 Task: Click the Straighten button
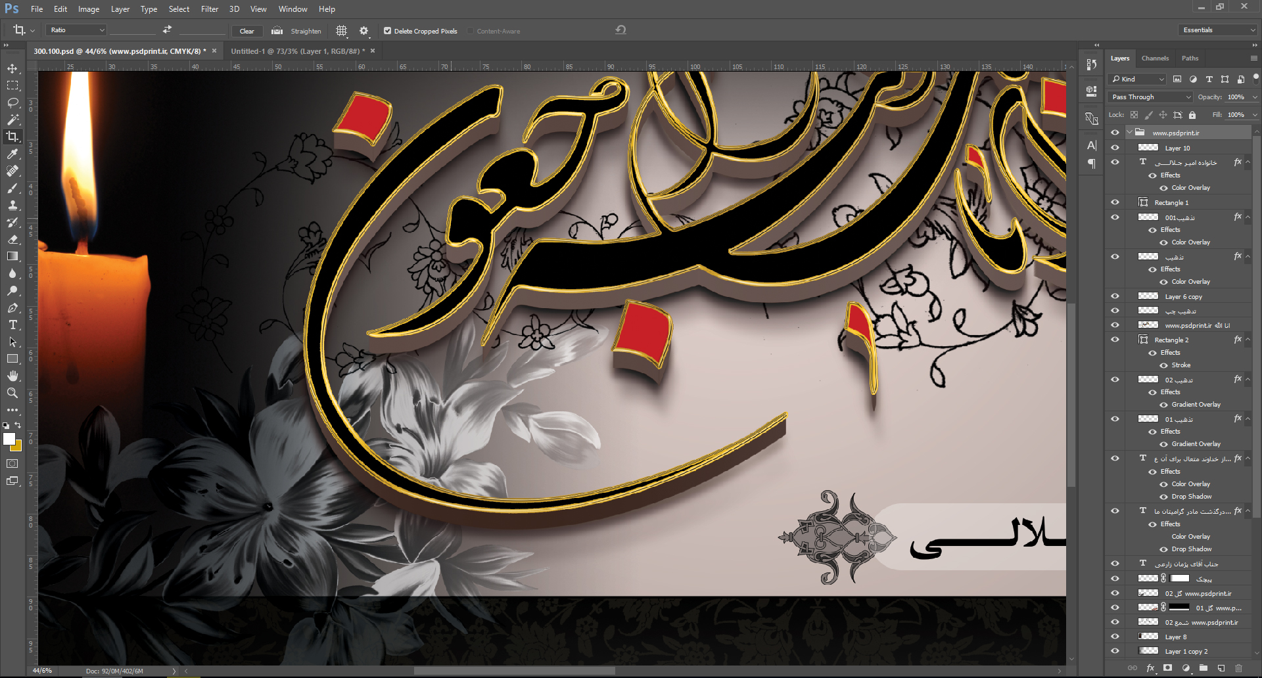(296, 31)
